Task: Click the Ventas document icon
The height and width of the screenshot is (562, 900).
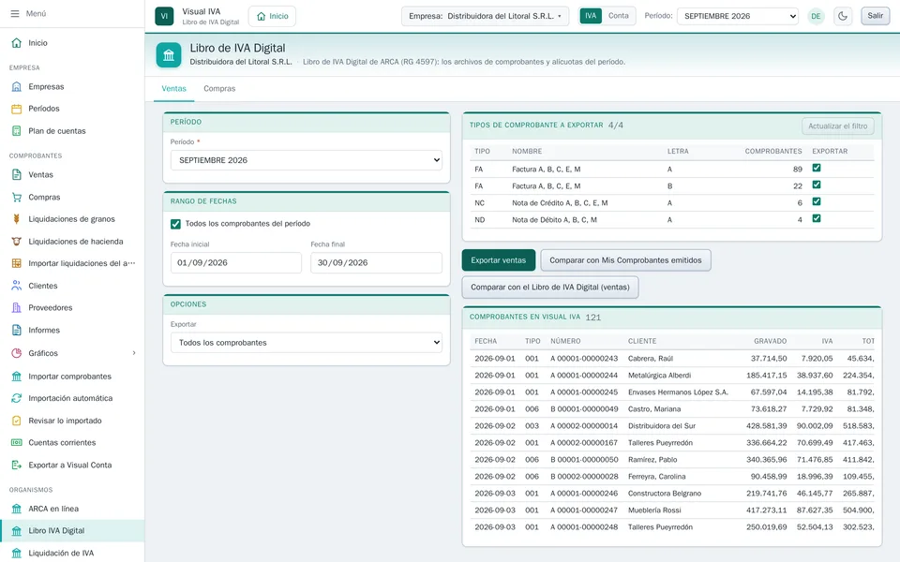Action: [17, 175]
